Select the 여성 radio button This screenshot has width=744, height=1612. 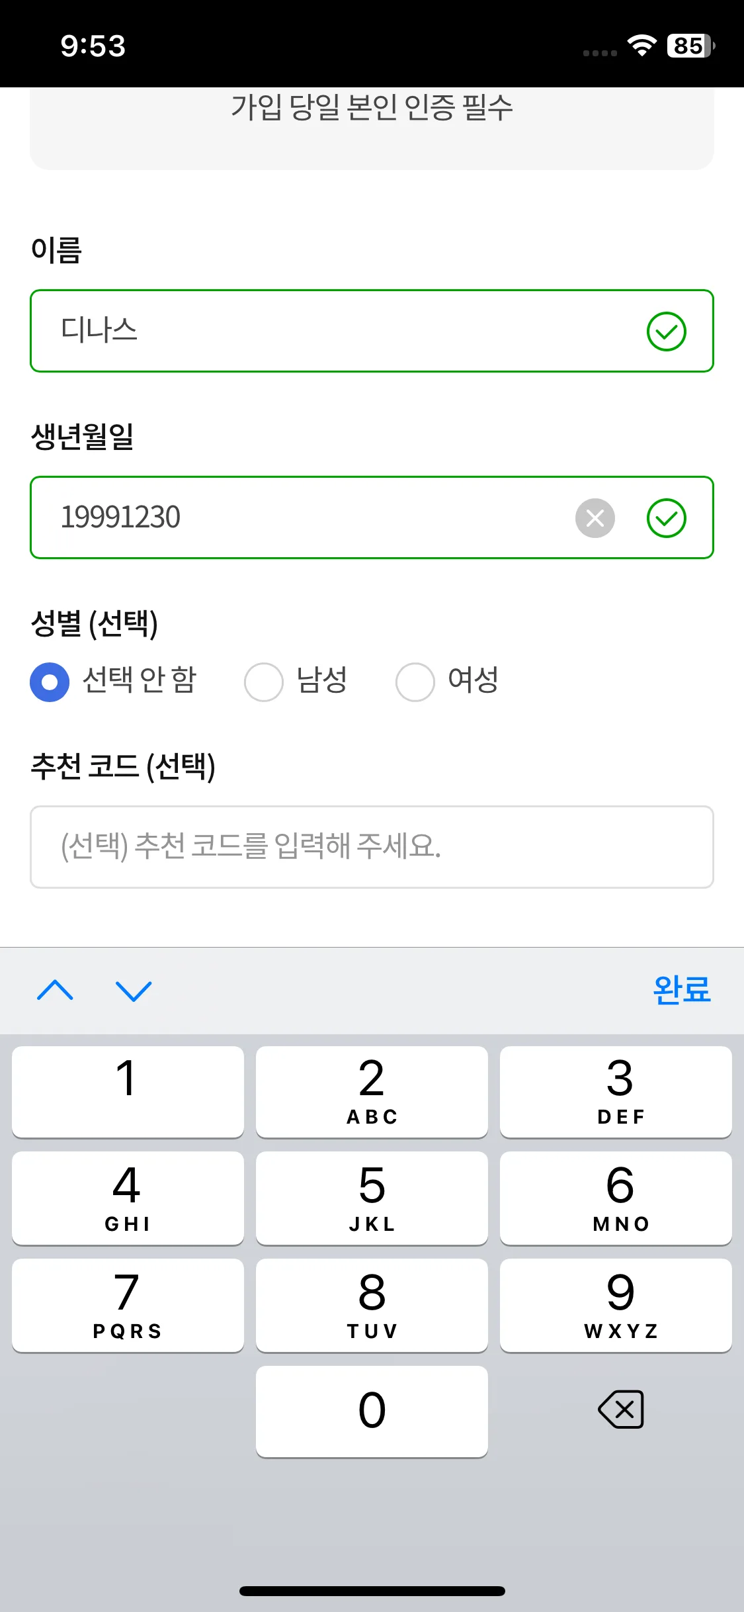(x=415, y=682)
